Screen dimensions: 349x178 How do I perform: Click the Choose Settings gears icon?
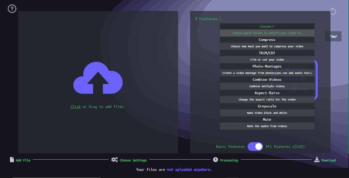click(115, 160)
